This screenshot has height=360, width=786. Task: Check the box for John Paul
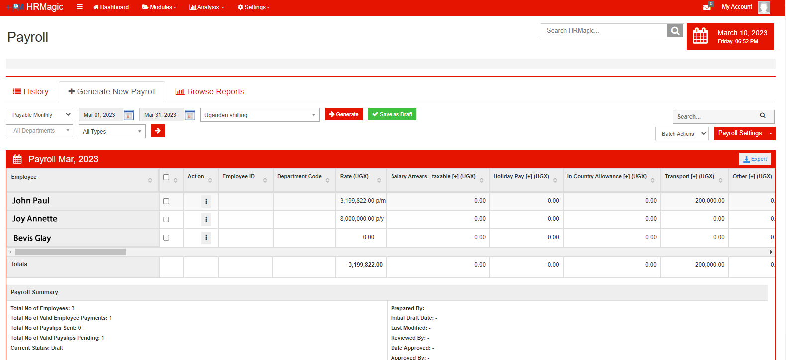pos(166,201)
